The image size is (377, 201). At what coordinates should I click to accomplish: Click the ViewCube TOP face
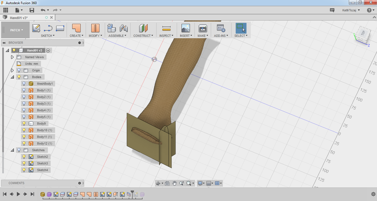363,33
